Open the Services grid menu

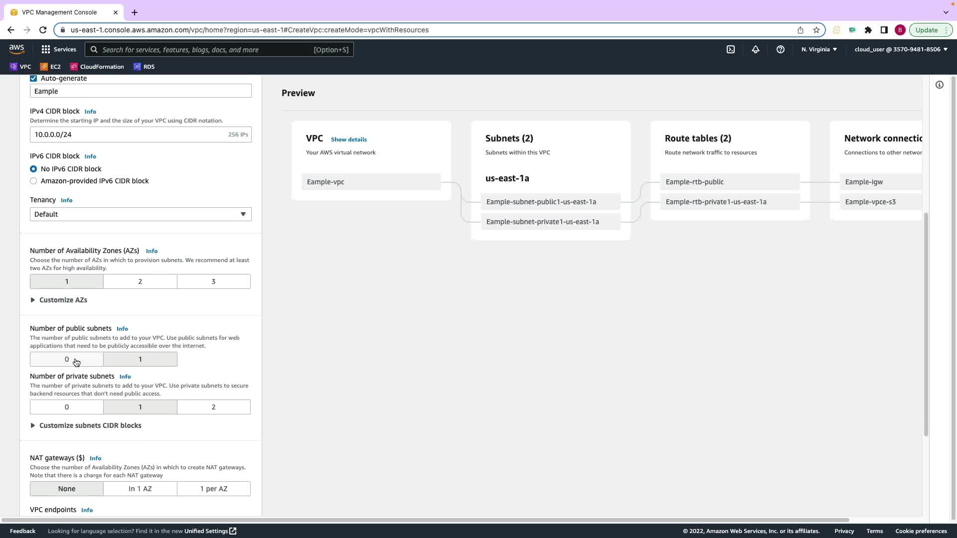pyautogui.click(x=58, y=49)
